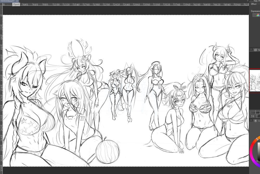Click the Expression color RGB icon
The height and width of the screenshot is (174, 260).
(x=258, y=15)
